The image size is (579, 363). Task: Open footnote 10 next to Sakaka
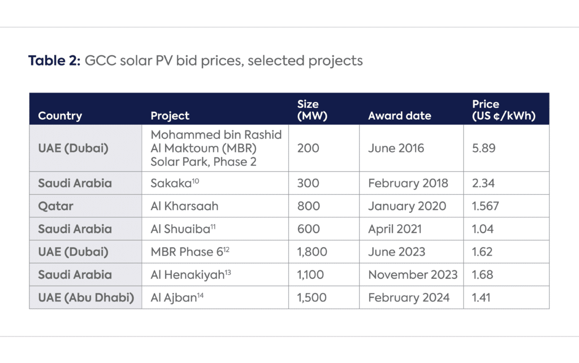[195, 180]
